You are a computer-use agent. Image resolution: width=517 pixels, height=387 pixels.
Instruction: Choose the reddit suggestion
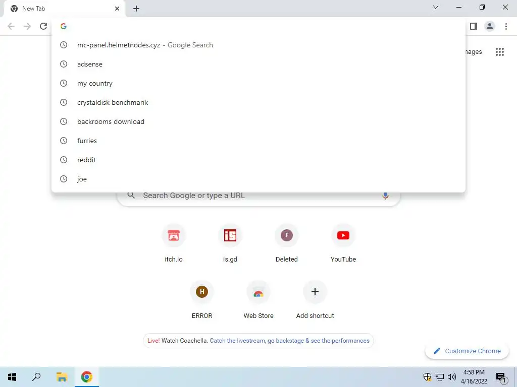258,160
